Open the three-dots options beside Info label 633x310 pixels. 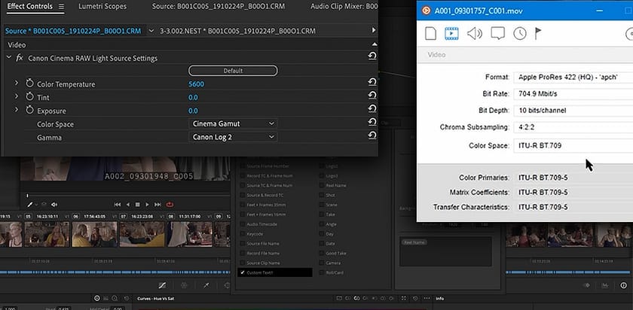point(427,299)
